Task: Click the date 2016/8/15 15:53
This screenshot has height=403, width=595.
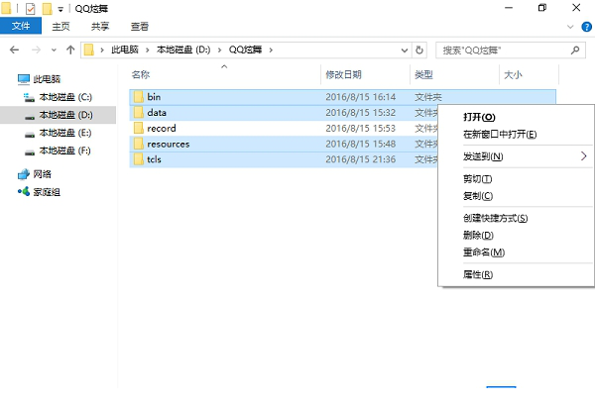Action: coord(361,129)
